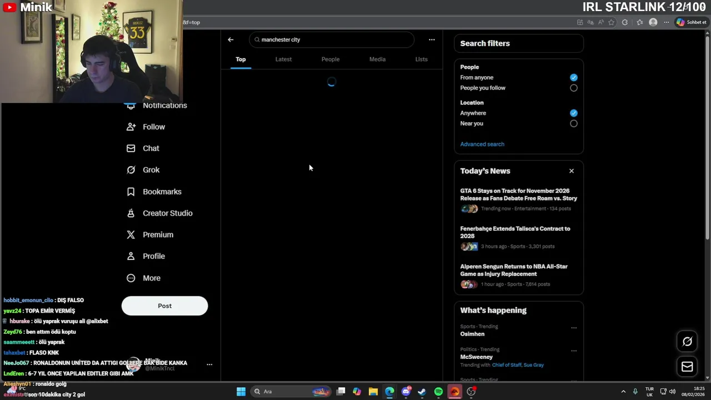This screenshot has width=711, height=400.
Task: Open Edge settings and more menu
Action: pos(667,22)
